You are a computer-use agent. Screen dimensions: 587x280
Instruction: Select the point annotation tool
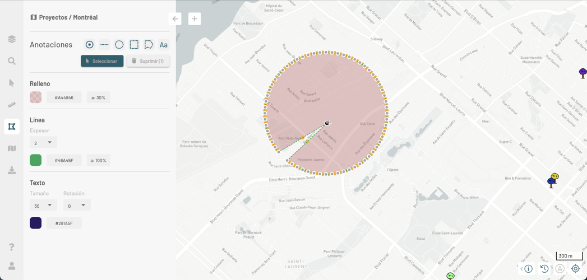90,45
